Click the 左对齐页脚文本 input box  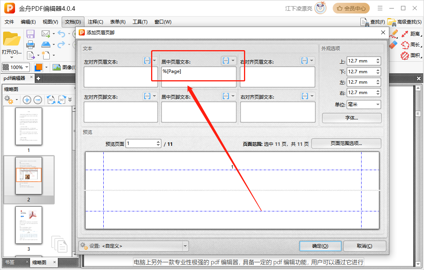coord(121,112)
